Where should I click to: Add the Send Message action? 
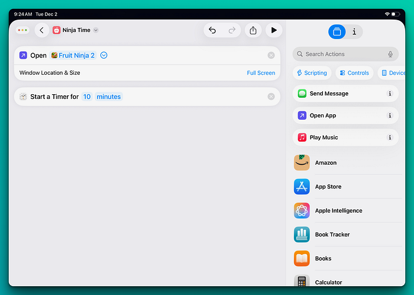pos(345,94)
